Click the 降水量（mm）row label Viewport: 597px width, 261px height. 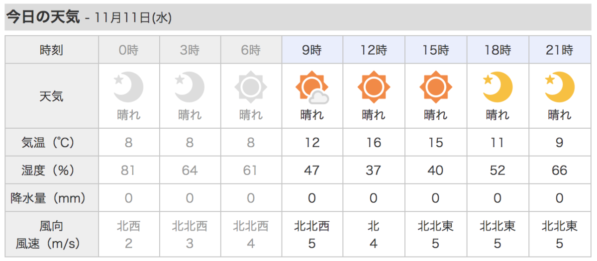[x=52, y=198]
